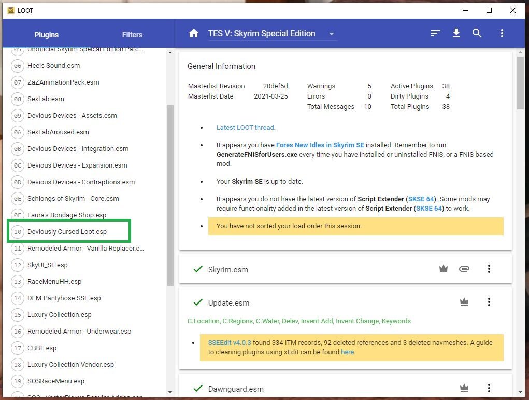Image resolution: width=529 pixels, height=400 pixels.
Task: Select Schlongs of Skyrim - Core.esm
Action: [x=73, y=198]
